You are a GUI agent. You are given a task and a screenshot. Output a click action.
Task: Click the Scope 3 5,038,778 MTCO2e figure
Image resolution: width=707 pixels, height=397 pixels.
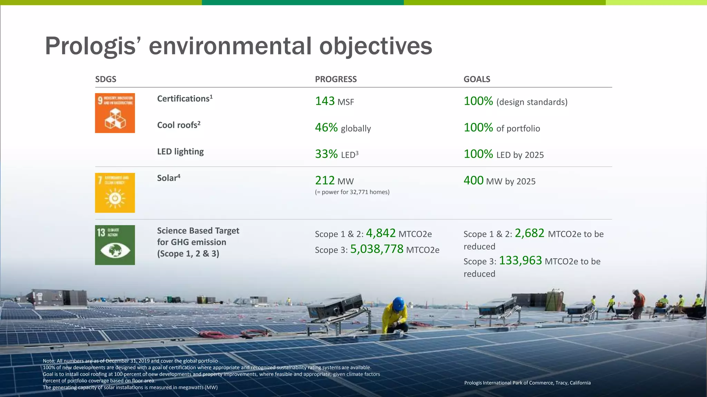click(377, 249)
